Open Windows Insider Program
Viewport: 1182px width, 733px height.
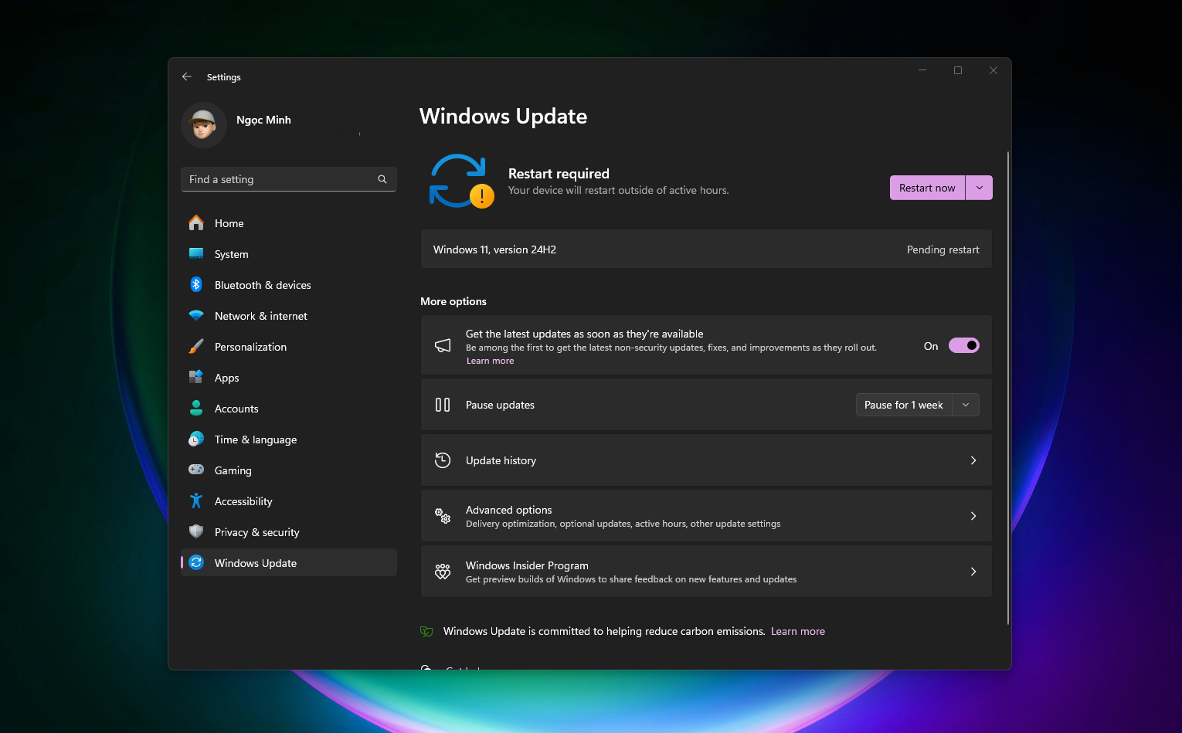coord(706,572)
